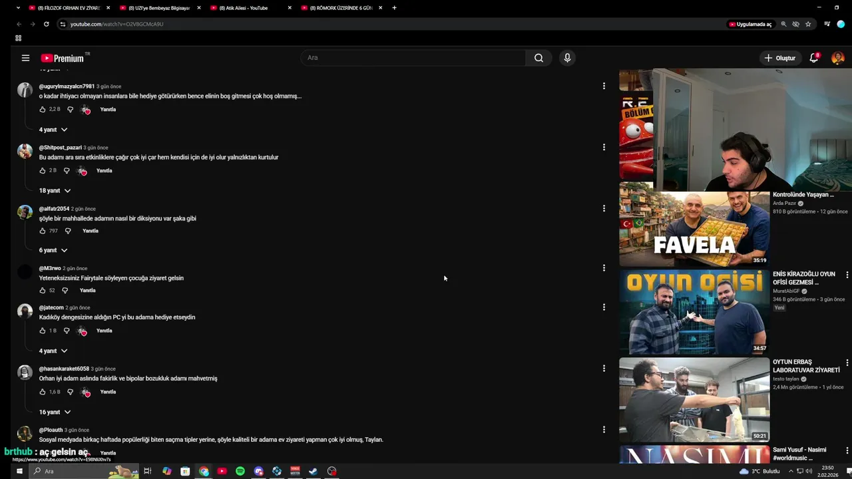Click Uygulamada aç button in address bar
This screenshot has width=852, height=479.
750,24
